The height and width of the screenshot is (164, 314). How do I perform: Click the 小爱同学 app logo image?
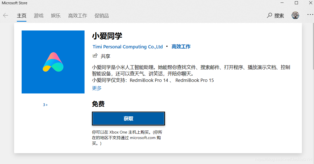[x=53, y=62]
